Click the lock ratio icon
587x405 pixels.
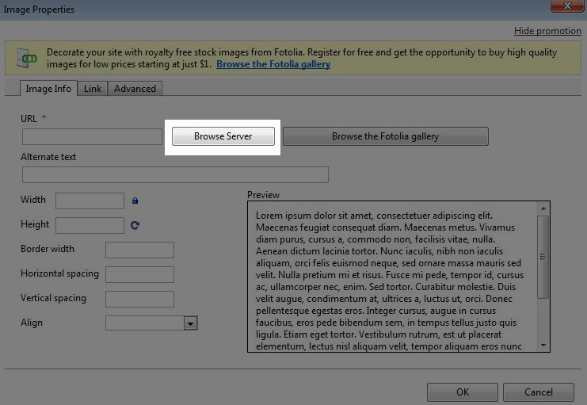point(135,201)
